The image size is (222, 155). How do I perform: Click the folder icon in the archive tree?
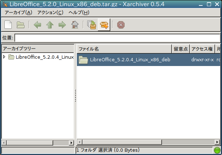pyautogui.click(x=11, y=57)
